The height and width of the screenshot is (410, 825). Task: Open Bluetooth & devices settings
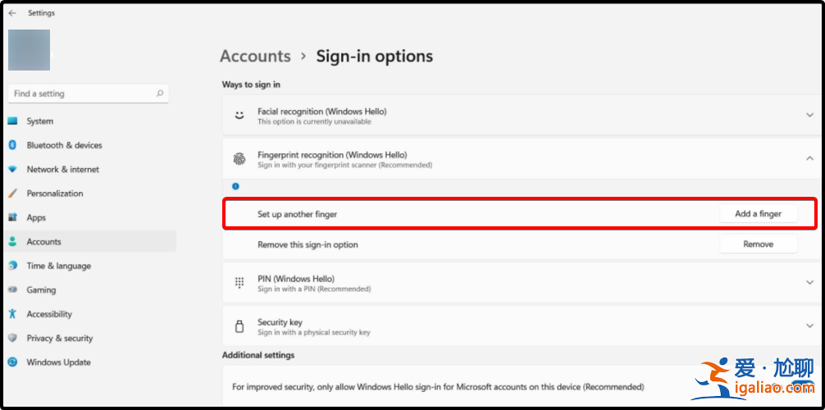[90, 145]
